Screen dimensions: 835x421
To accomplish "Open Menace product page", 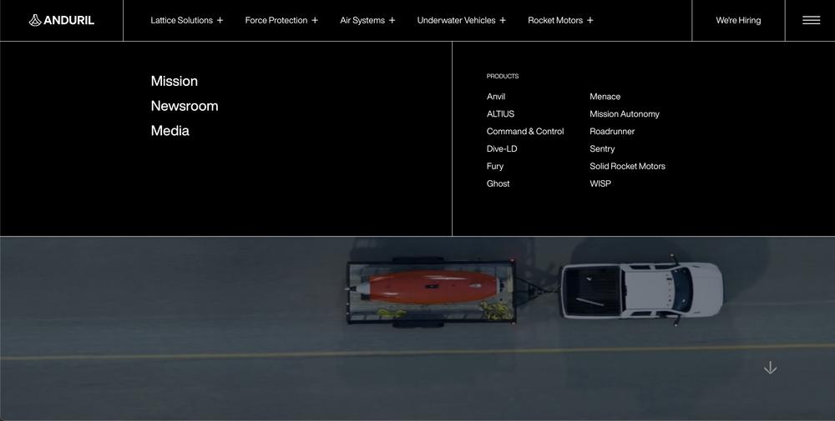I will point(605,96).
